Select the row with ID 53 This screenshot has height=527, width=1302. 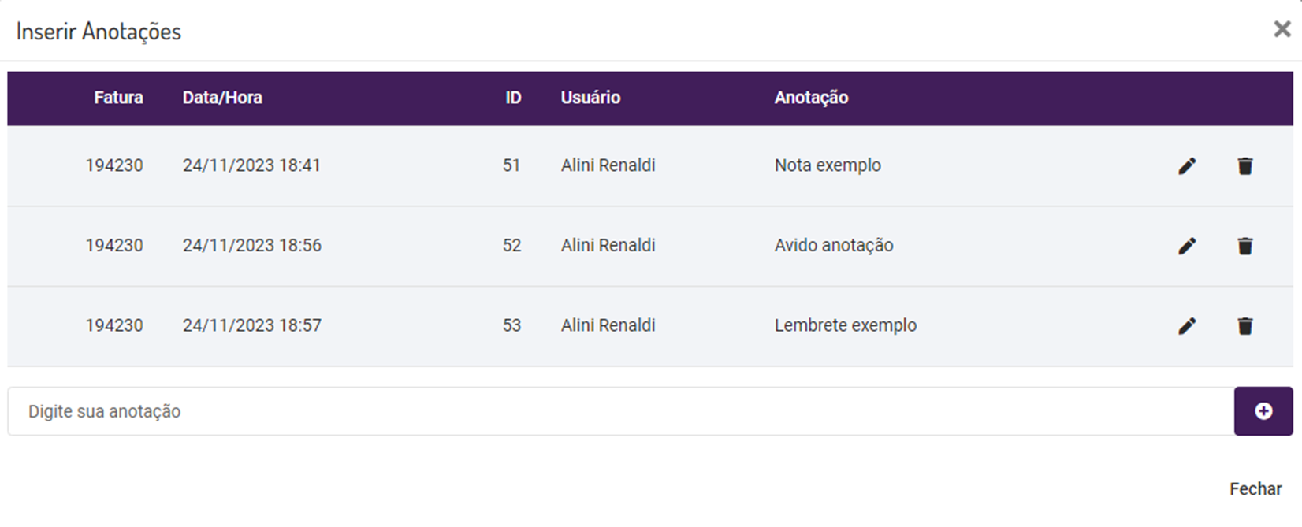(x=511, y=325)
